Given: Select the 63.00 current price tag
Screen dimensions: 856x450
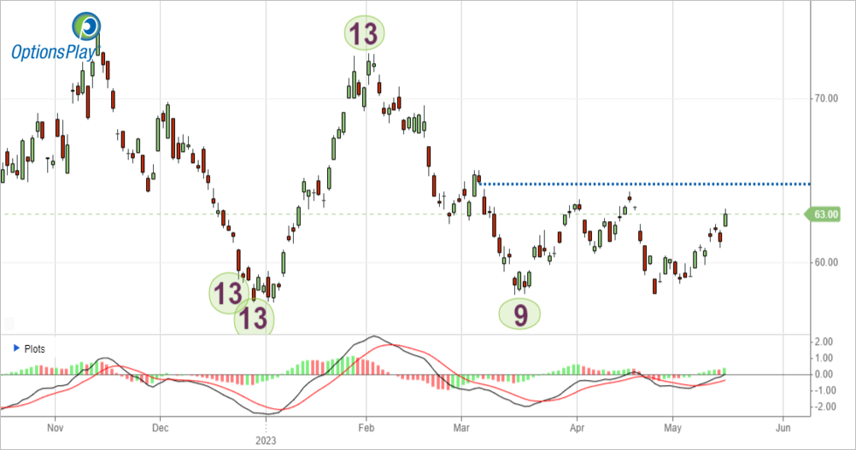Looking at the screenshot, I should tap(823, 214).
